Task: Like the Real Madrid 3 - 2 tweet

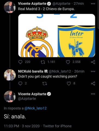Action: pos(68,62)
